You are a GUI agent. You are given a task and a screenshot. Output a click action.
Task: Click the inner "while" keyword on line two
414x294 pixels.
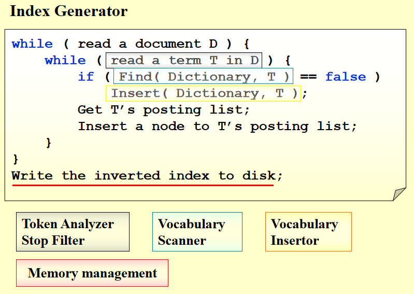click(65, 61)
